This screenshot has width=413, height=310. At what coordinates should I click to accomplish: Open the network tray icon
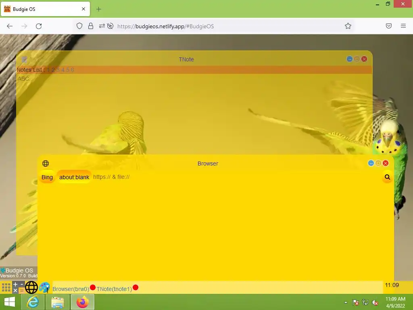click(365, 302)
